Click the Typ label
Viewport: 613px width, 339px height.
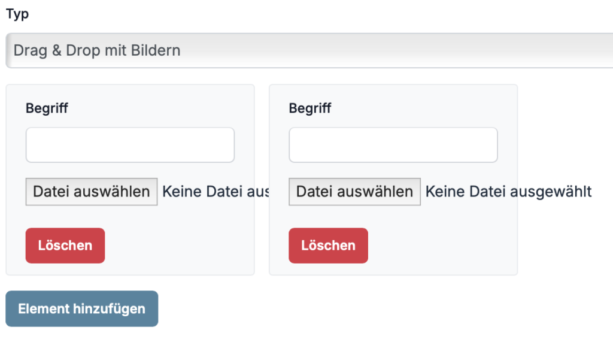click(17, 14)
